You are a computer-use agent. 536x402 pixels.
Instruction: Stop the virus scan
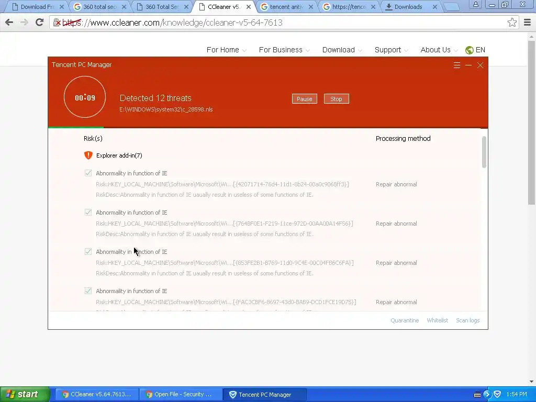click(337, 99)
